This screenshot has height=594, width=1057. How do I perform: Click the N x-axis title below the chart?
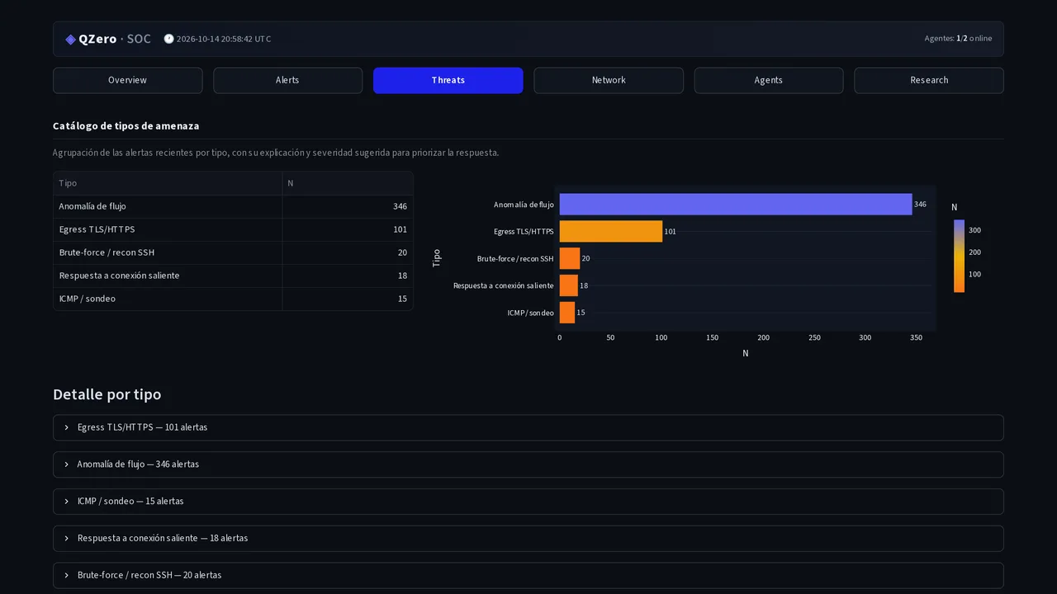(746, 353)
